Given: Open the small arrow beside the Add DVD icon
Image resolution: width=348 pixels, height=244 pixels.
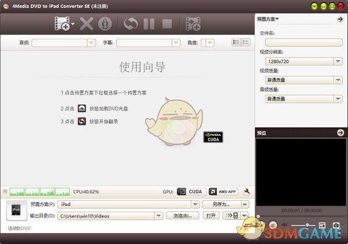Looking at the screenshot, I should tap(72, 24).
